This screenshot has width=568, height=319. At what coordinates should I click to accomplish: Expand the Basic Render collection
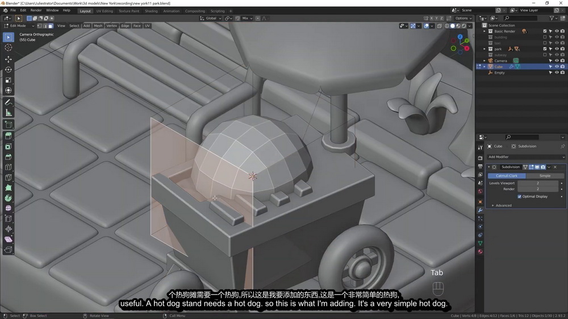coord(485,31)
